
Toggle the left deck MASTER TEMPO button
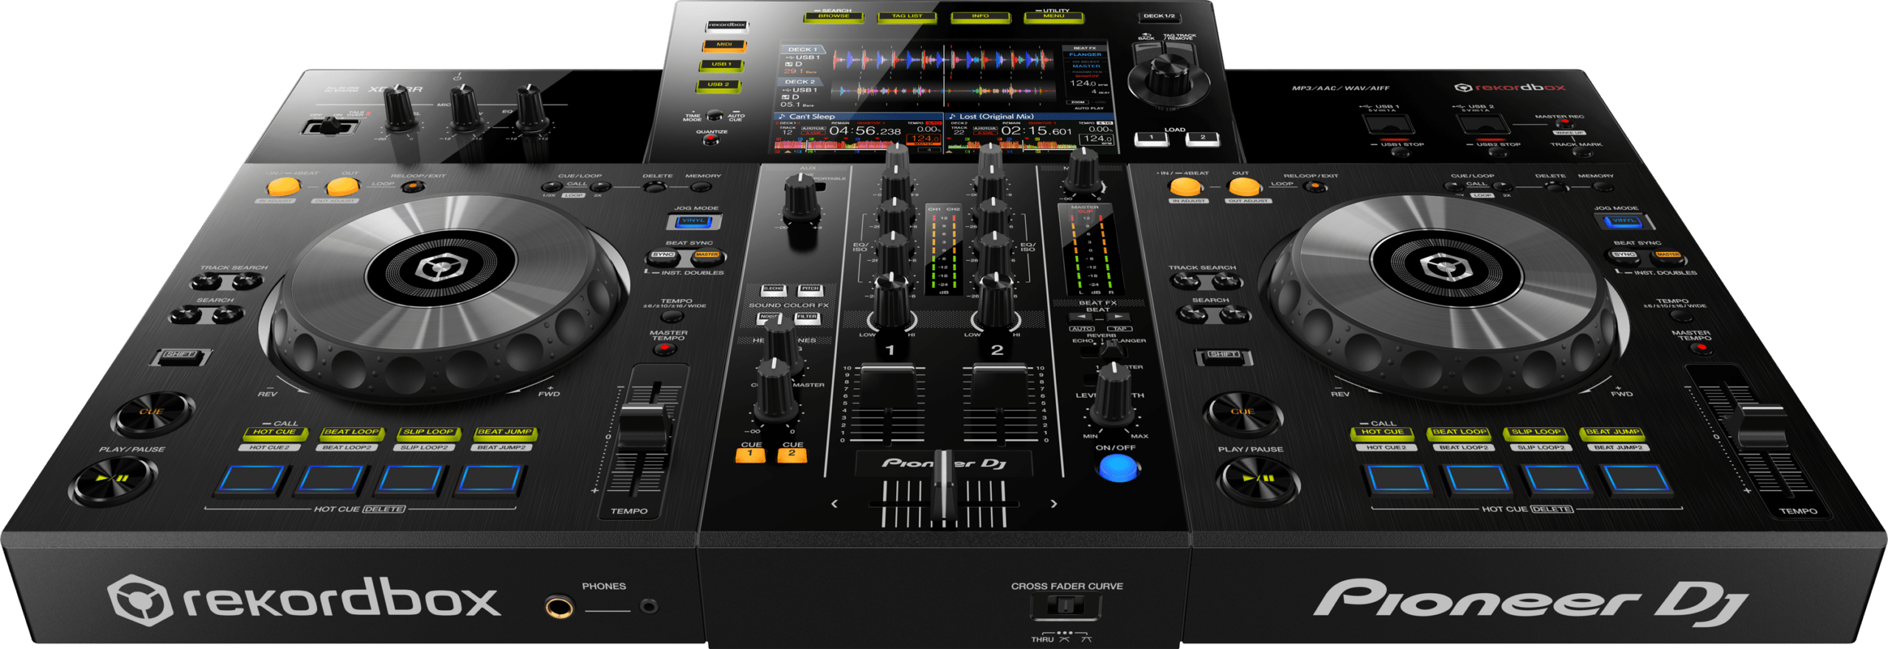coord(666,348)
